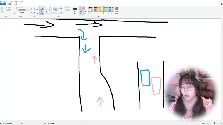The width and height of the screenshot is (223, 125).
Task: Click the zoom slider handle
Action: [214, 124]
